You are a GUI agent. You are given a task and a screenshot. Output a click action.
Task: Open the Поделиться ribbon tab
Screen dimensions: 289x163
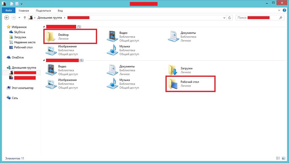[43, 10]
